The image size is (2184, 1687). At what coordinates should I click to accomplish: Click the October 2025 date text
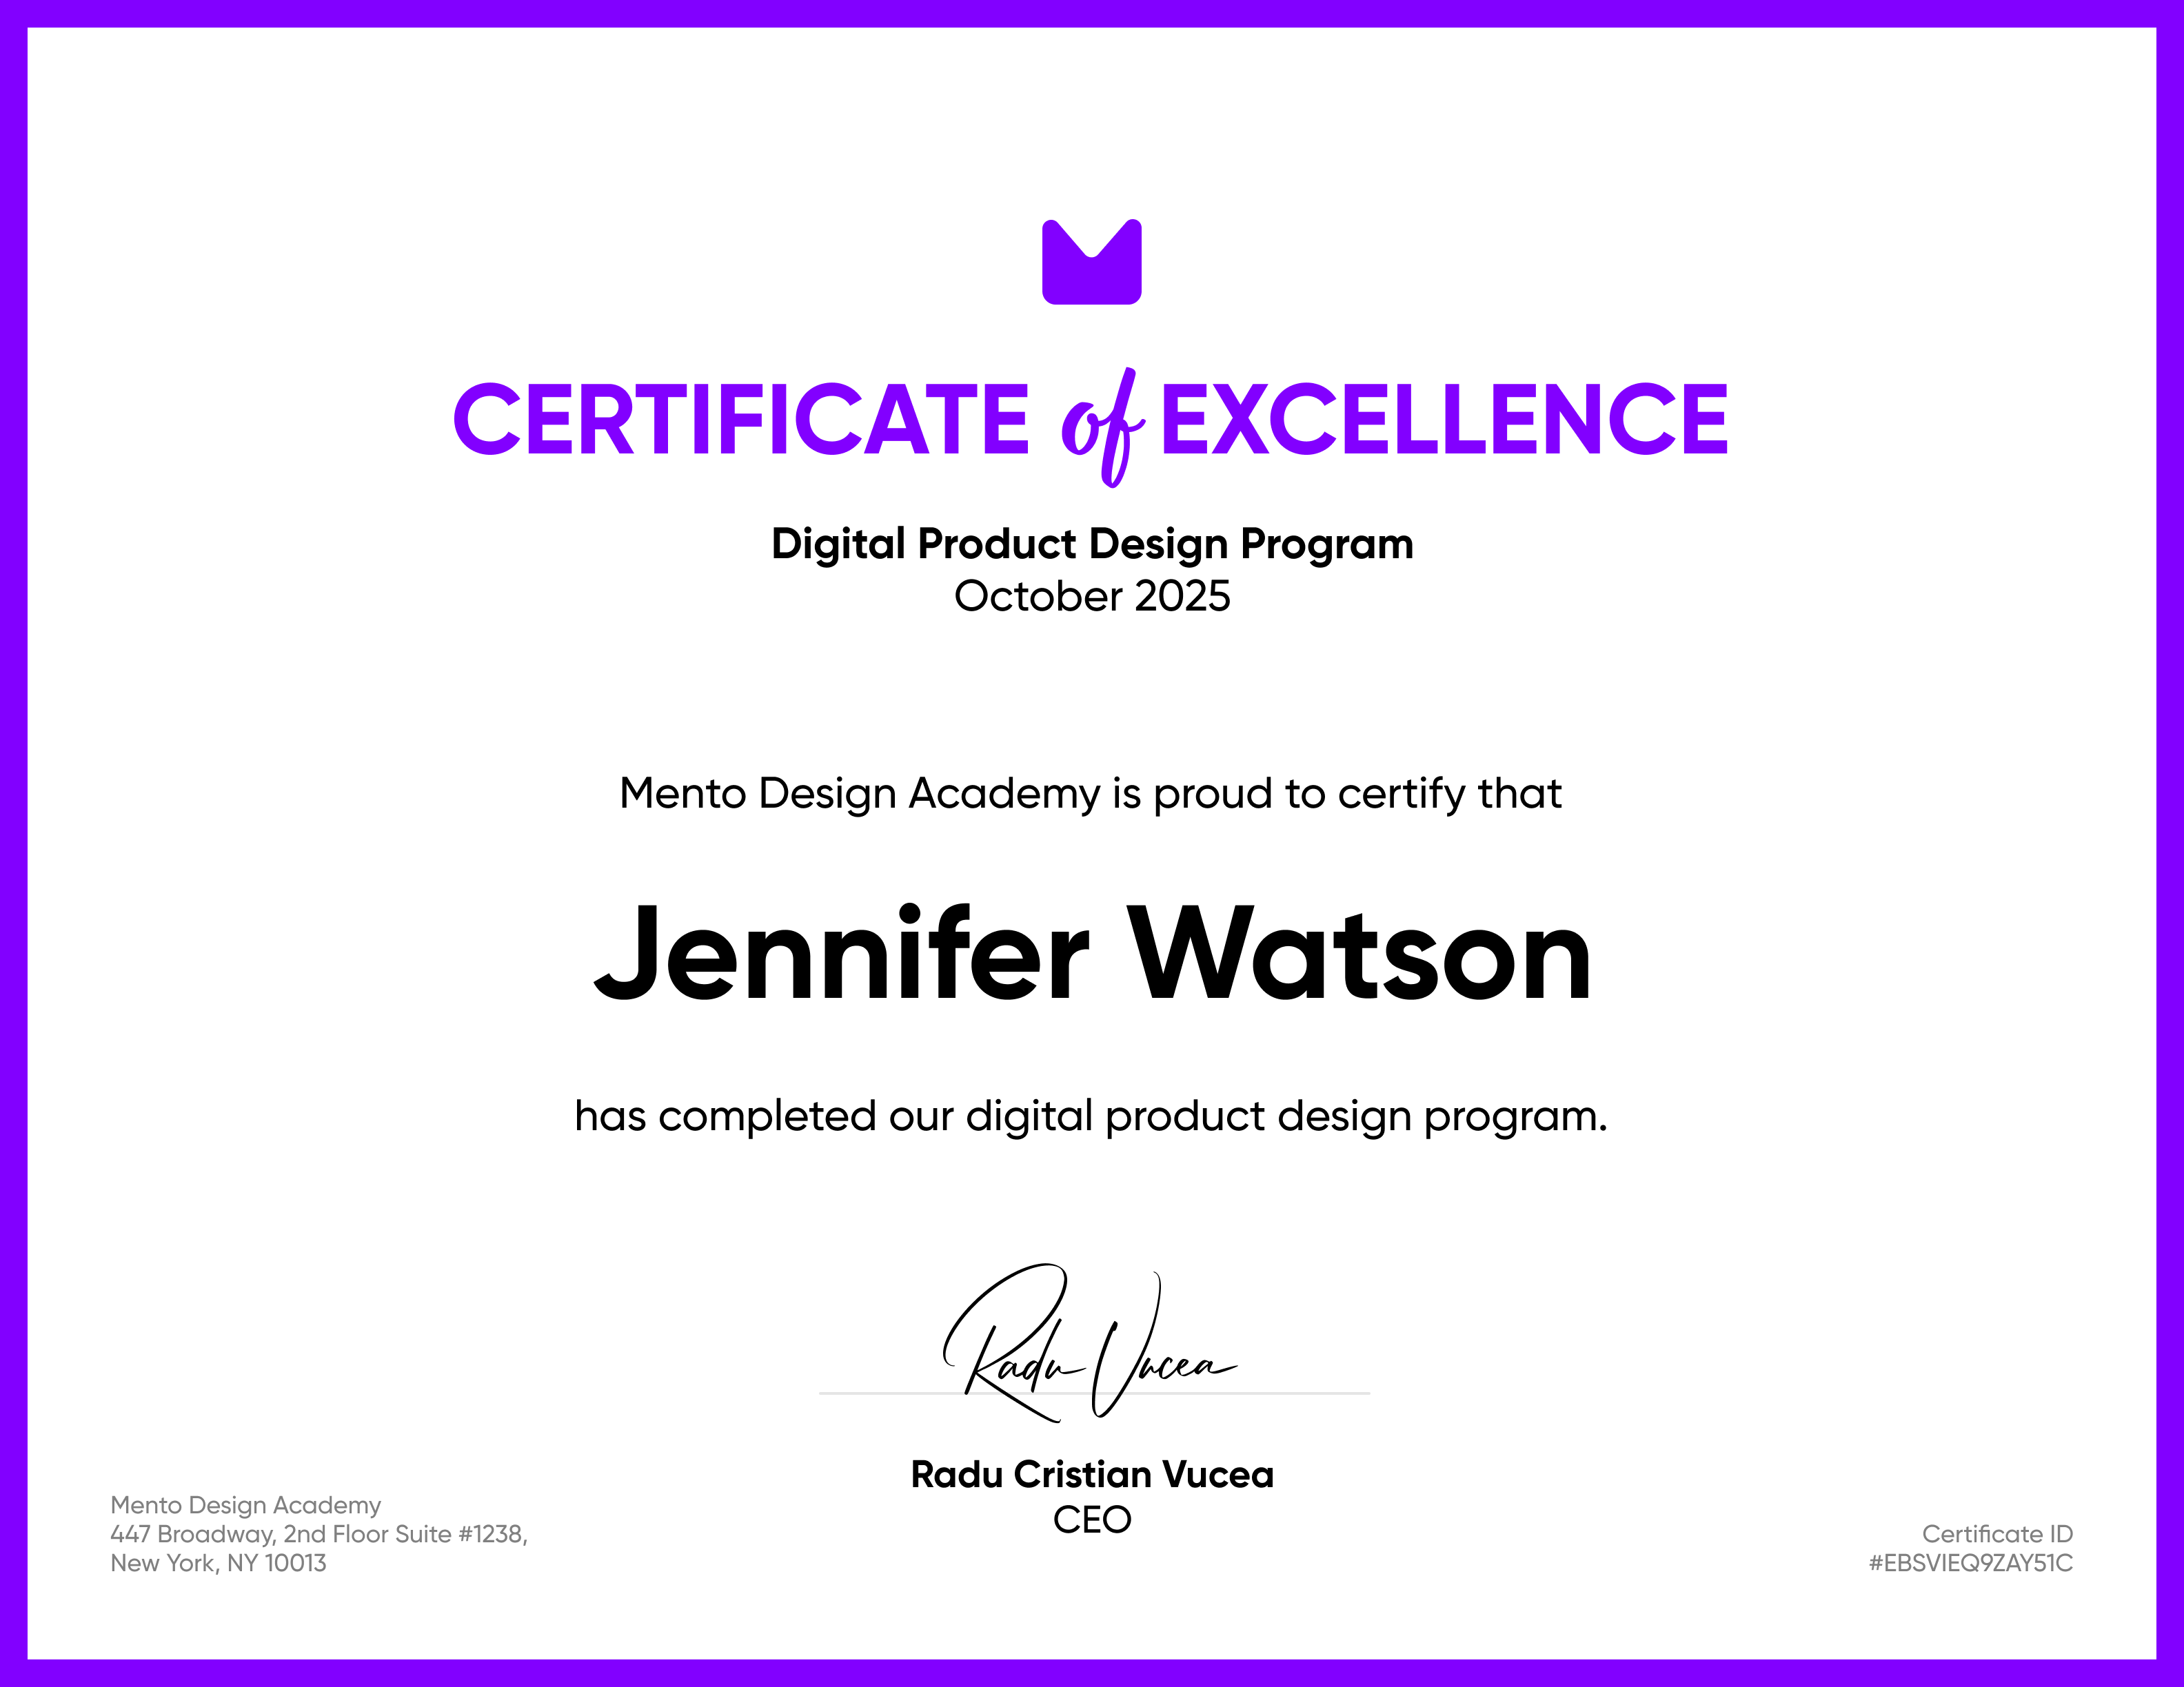point(1092,597)
